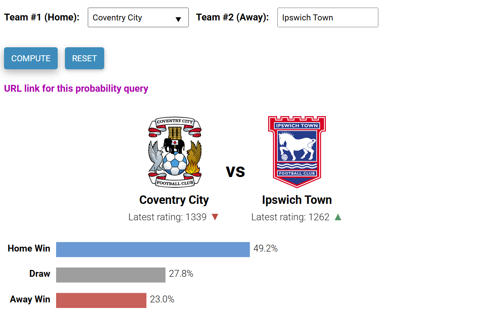Click red down triangle beside Coventry rating
This screenshot has width=485, height=334.
tap(215, 217)
